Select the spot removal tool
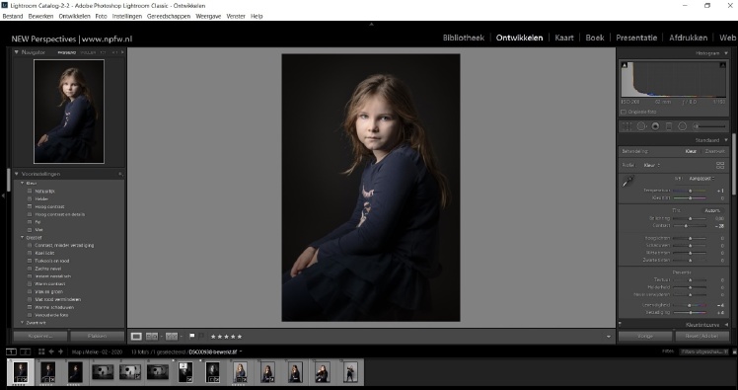738x390 pixels. [x=641, y=126]
